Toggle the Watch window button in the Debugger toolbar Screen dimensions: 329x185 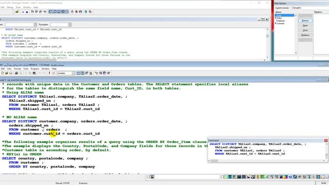(x=54, y=12)
